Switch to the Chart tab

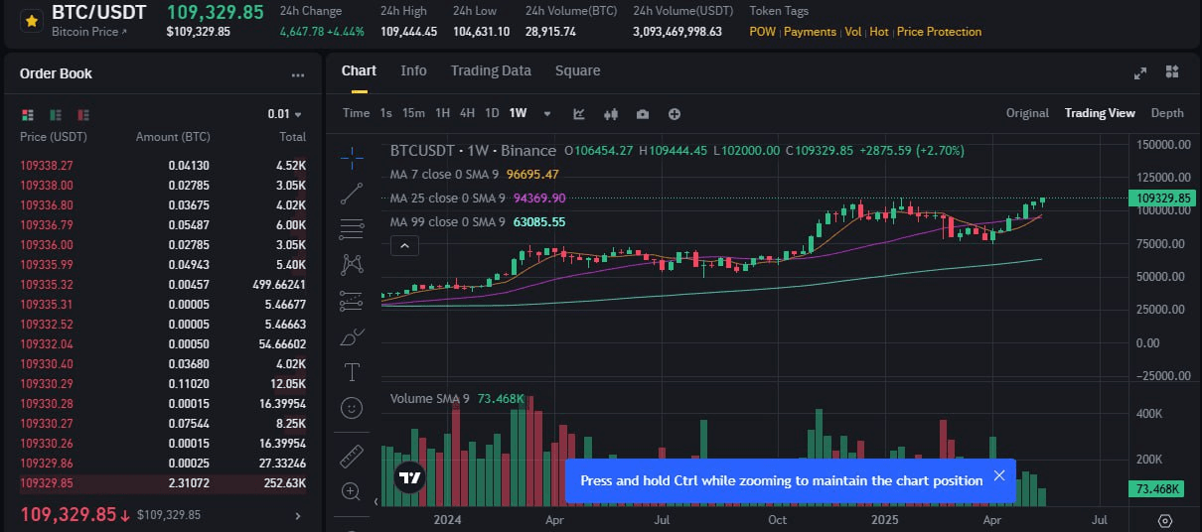(x=359, y=70)
